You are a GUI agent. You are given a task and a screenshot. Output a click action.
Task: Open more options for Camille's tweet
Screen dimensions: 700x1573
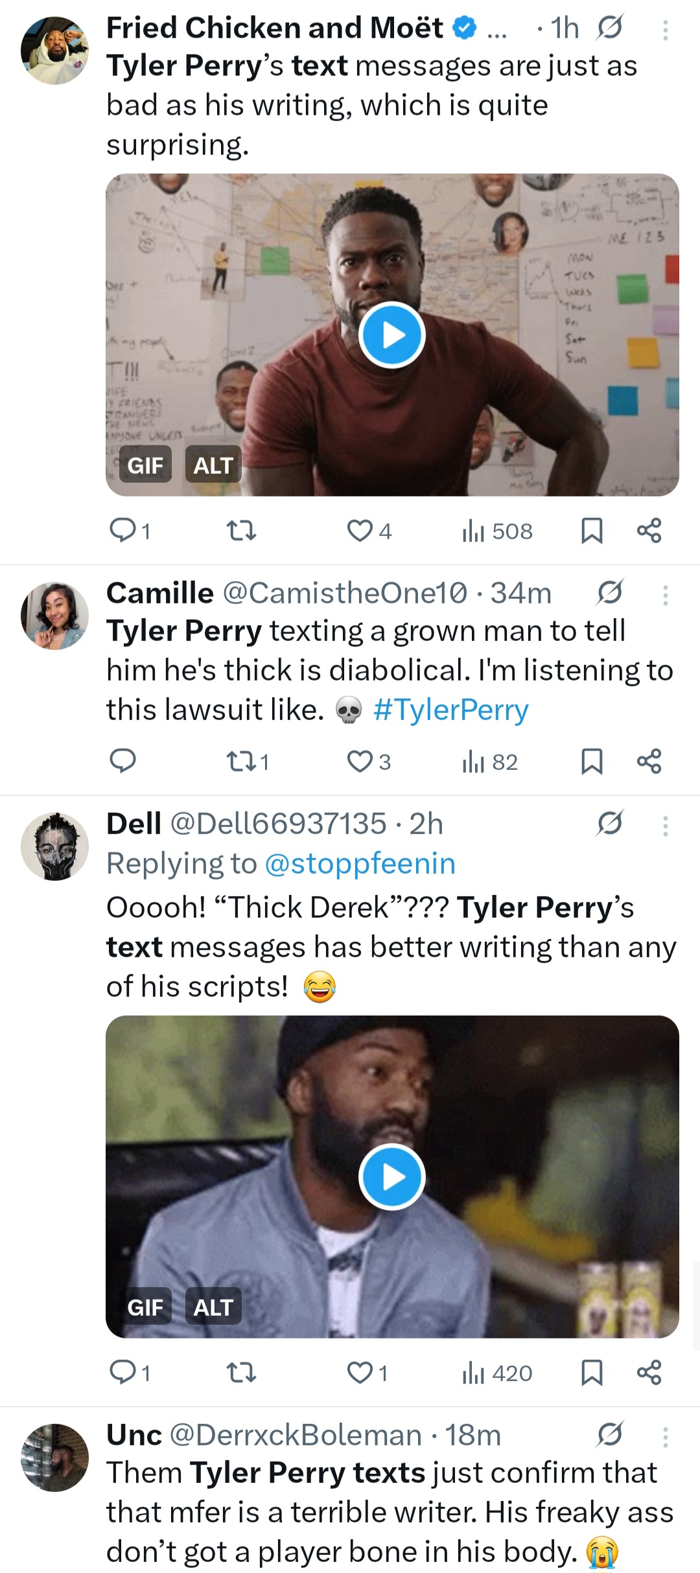(x=665, y=594)
